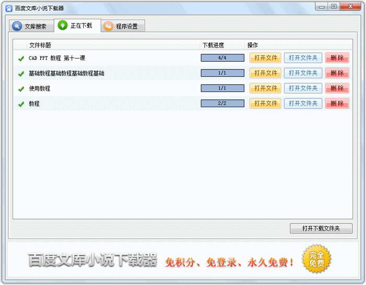Click the 1/1 progress bar of 基础教程 row
The image size is (366, 285).
pyautogui.click(x=222, y=73)
